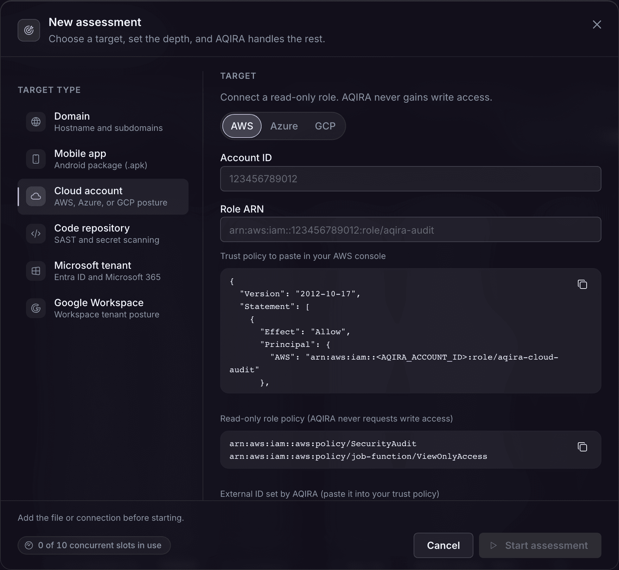
Task: Choose Mobile app target type
Action: coord(103,159)
